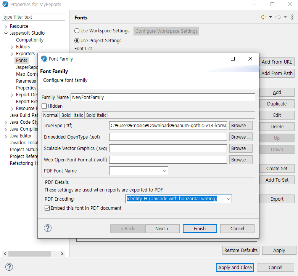Click the Delete button in Fonts page
298x276 pixels.
[277, 126]
